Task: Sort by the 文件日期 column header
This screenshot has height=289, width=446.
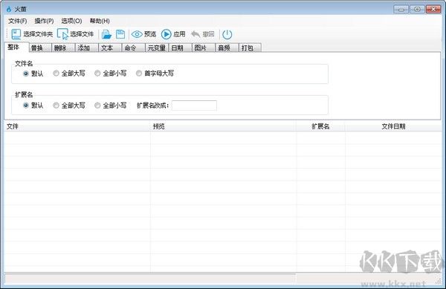Action: coord(393,126)
